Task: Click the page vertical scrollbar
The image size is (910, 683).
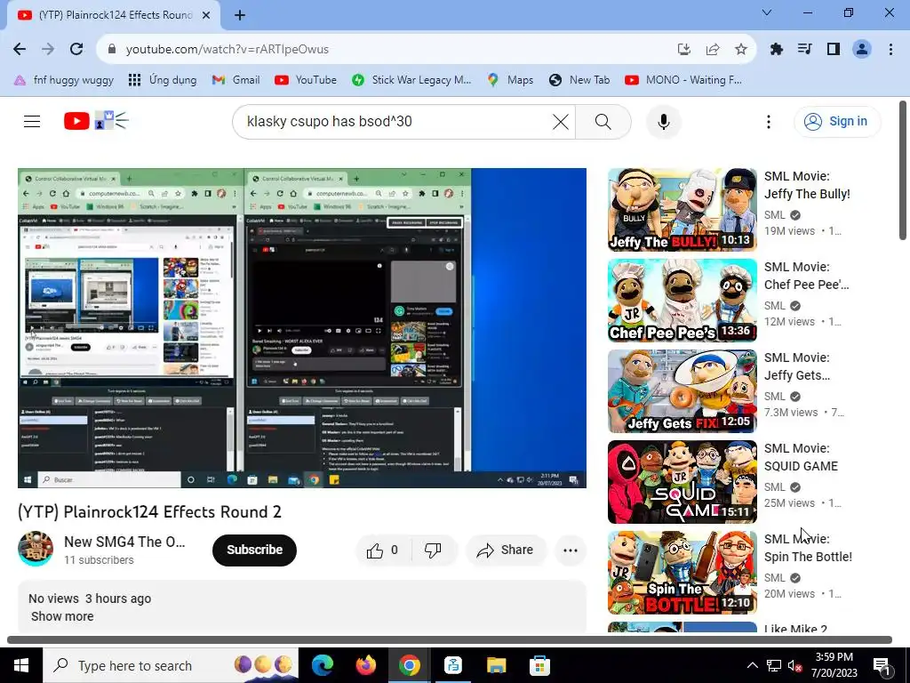Action: point(903,170)
